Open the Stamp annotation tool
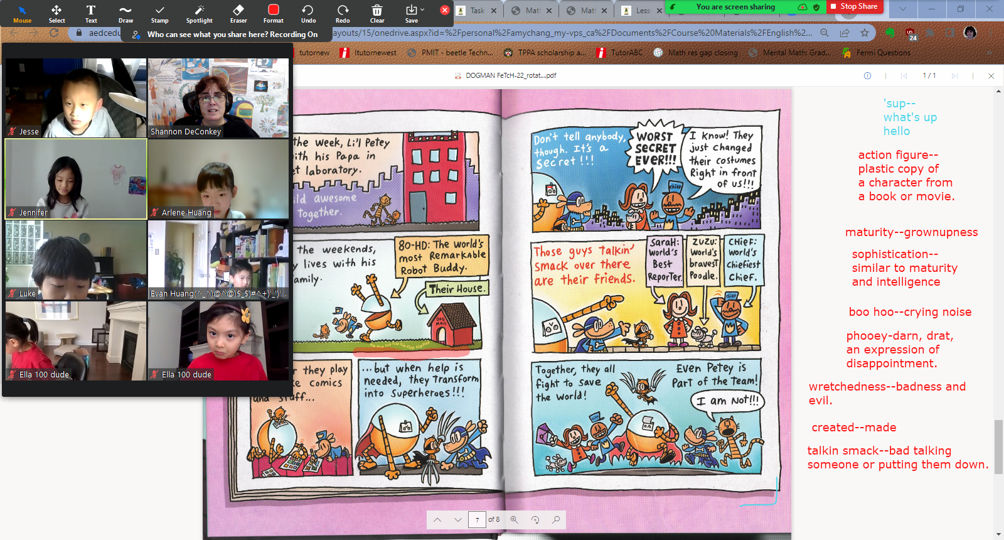 [x=159, y=13]
